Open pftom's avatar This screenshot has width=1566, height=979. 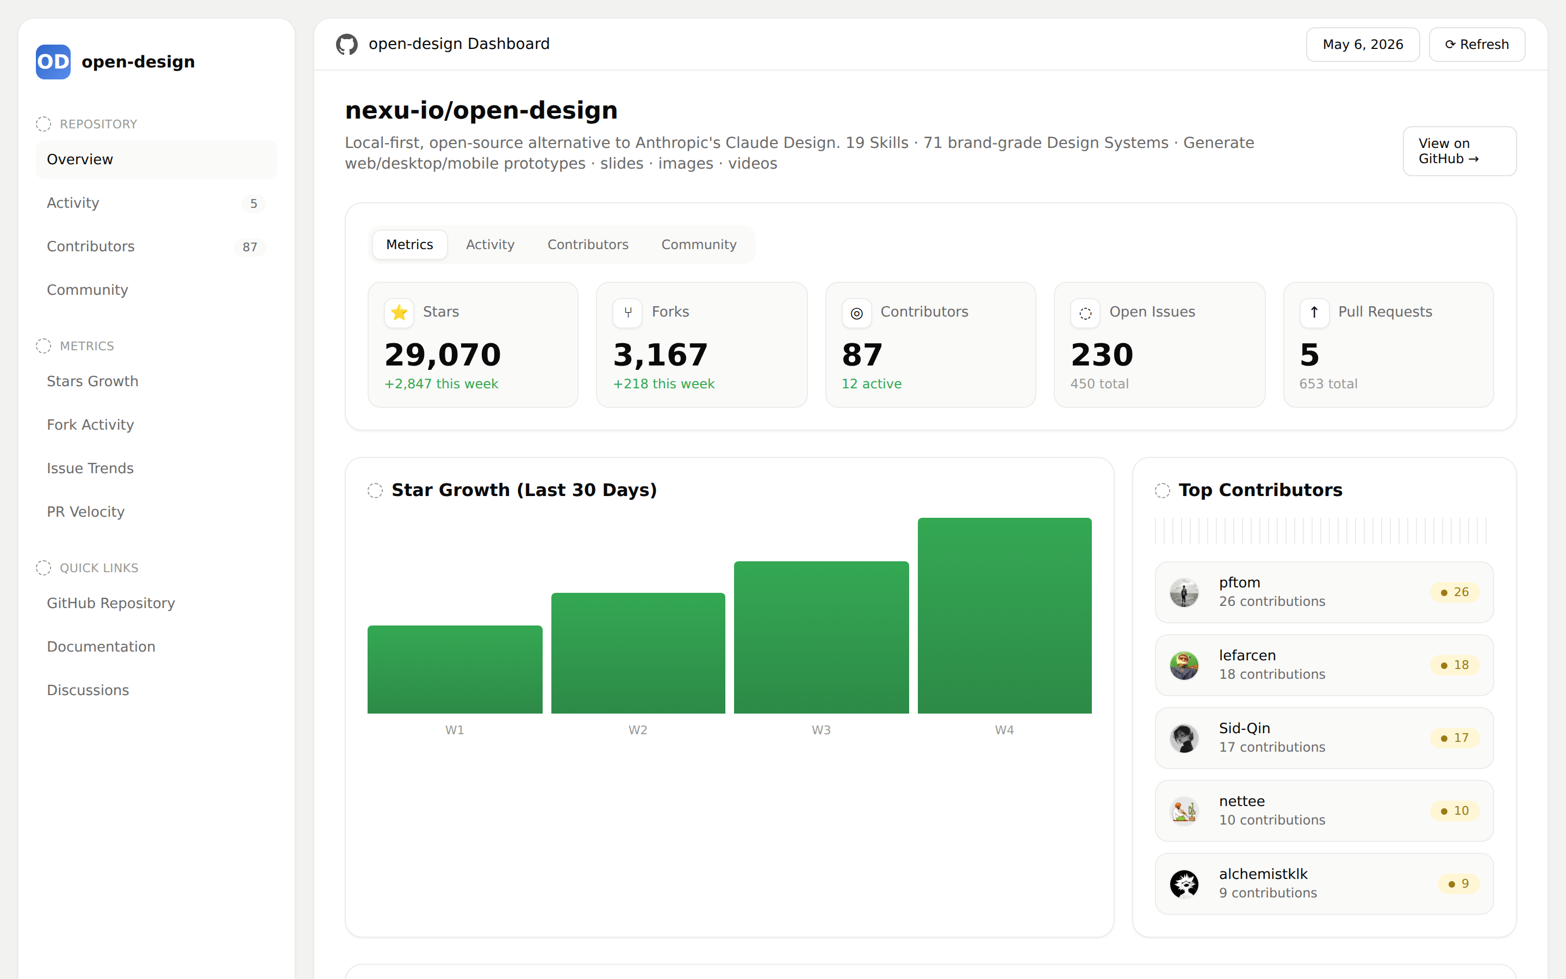(1184, 592)
